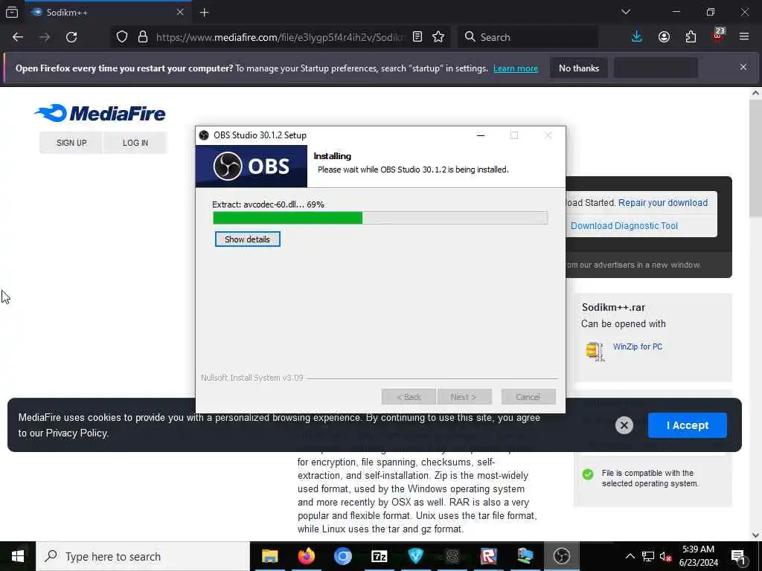This screenshot has height=571, width=762.
Task: Open the WinZip for PC link
Action: 638,346
